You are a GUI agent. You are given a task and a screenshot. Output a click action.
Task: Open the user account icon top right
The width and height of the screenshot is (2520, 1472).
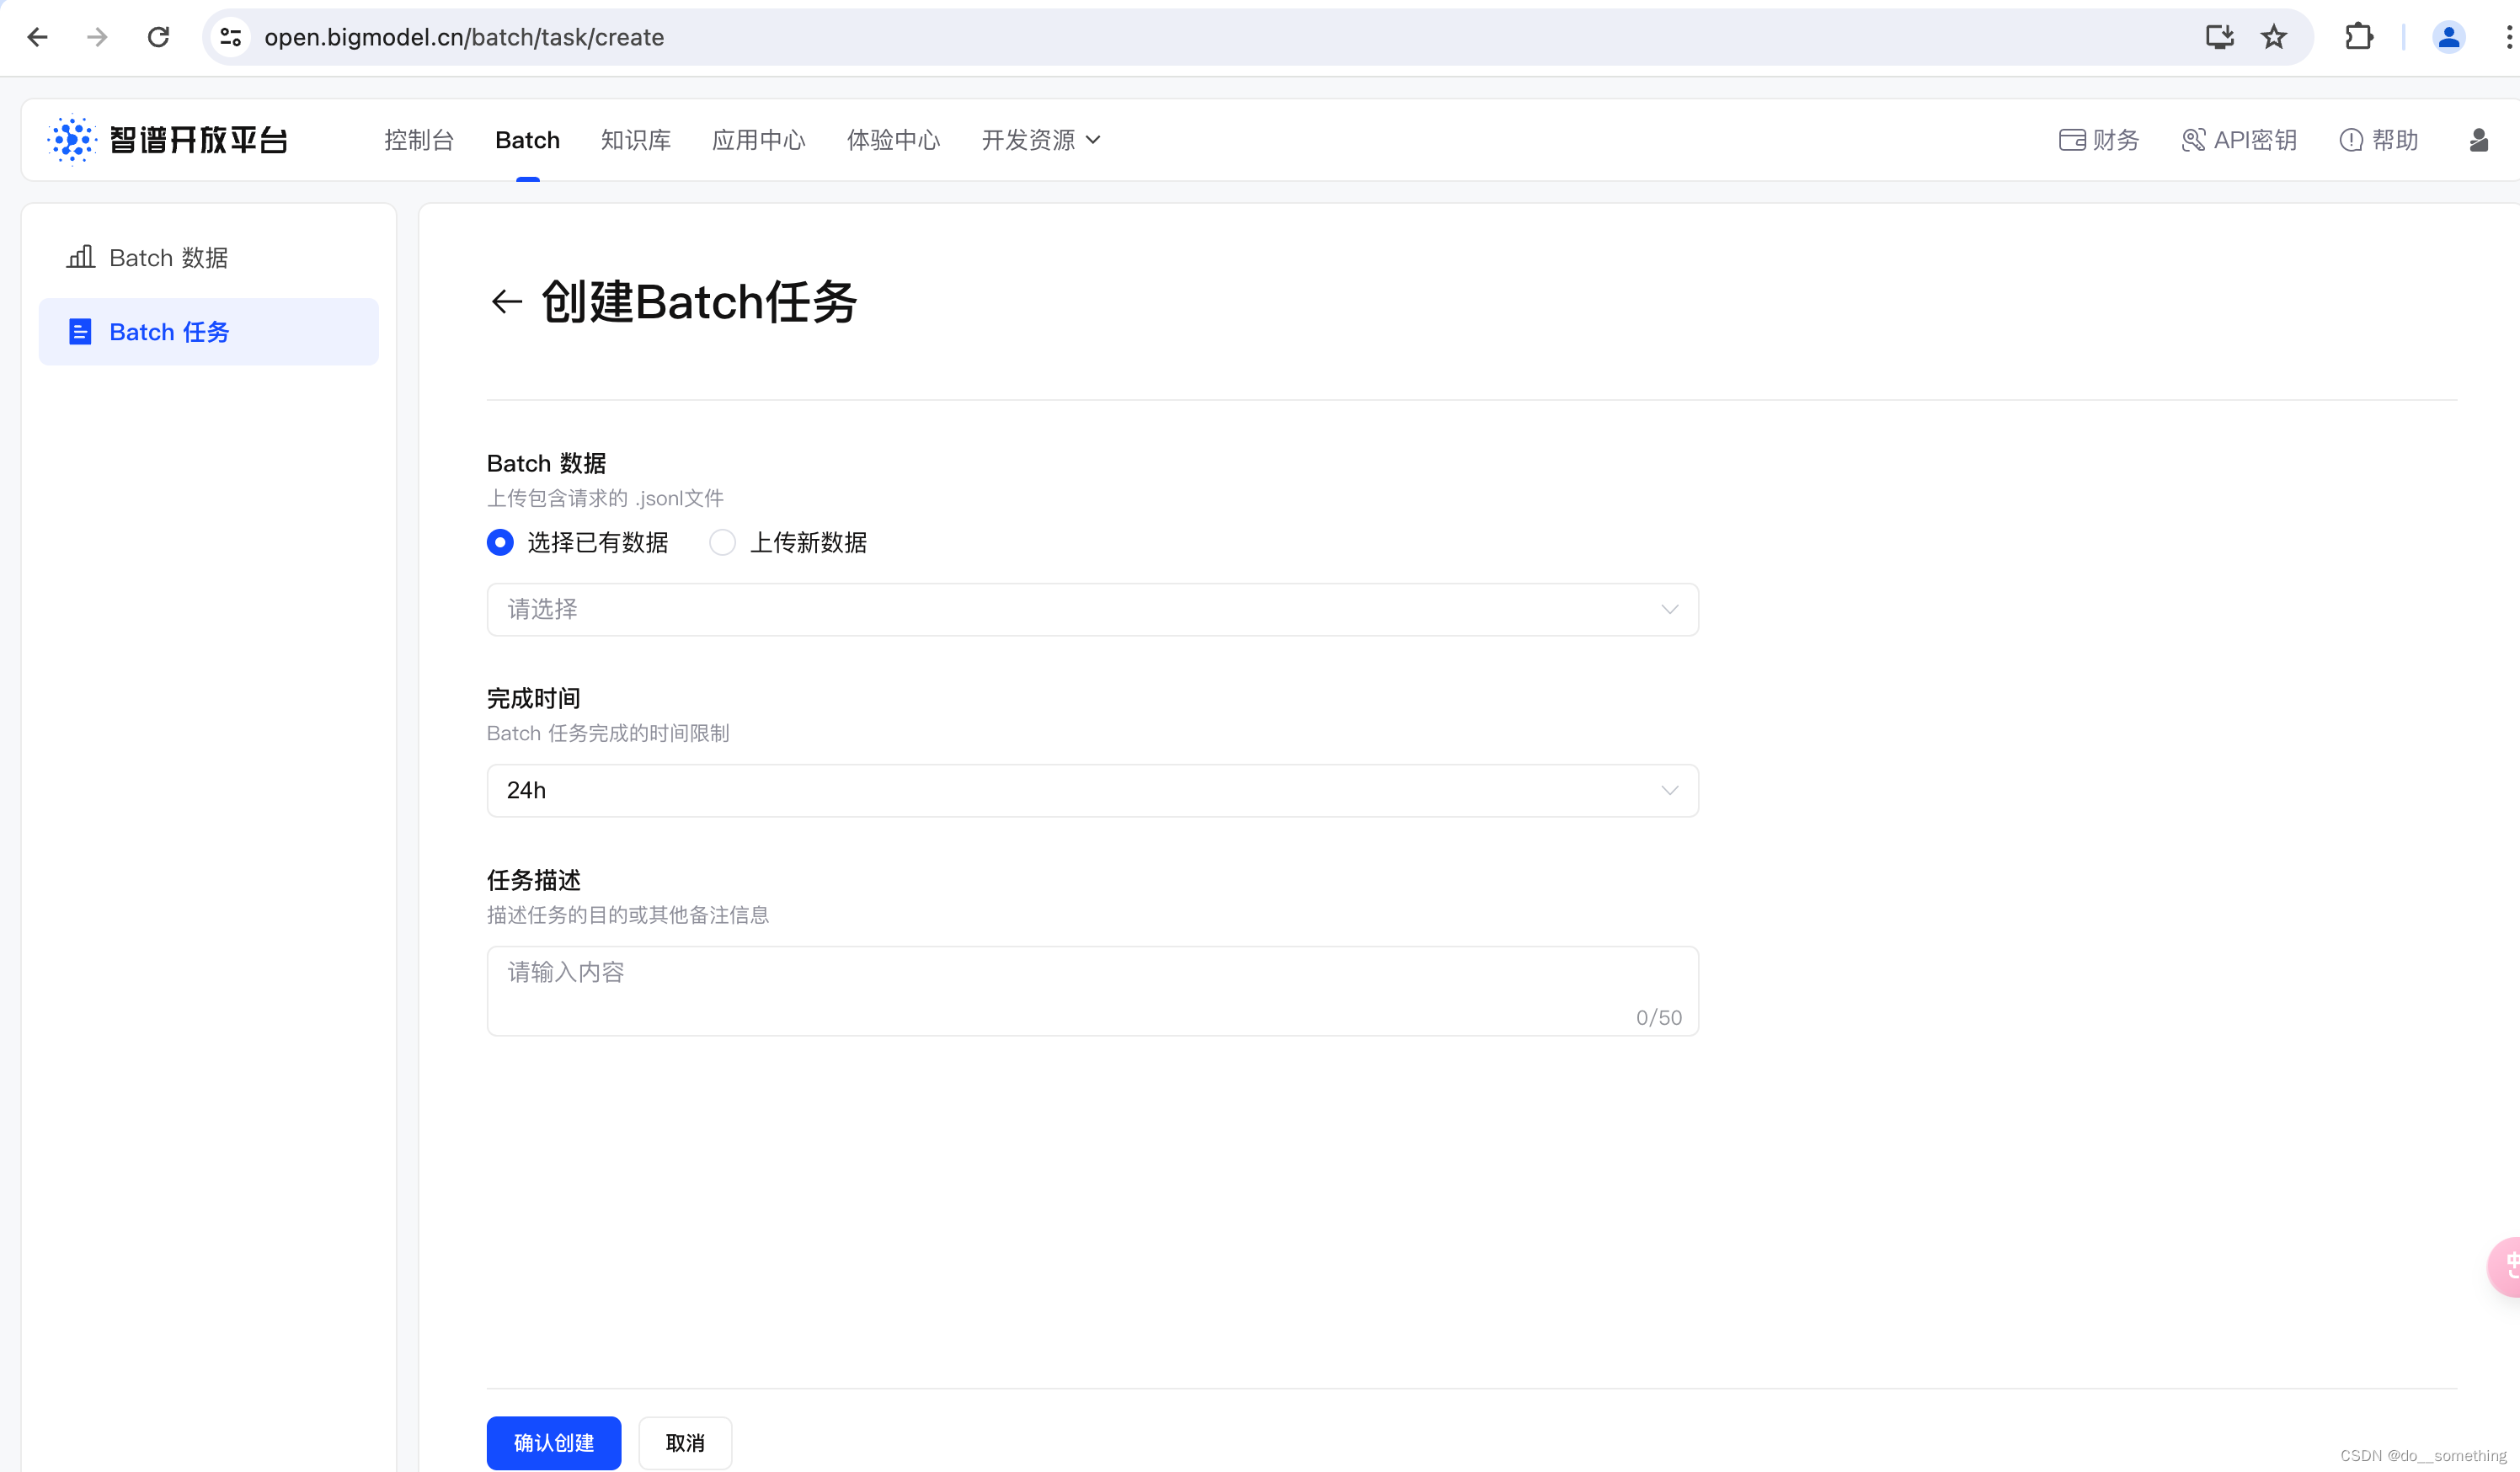[2480, 140]
